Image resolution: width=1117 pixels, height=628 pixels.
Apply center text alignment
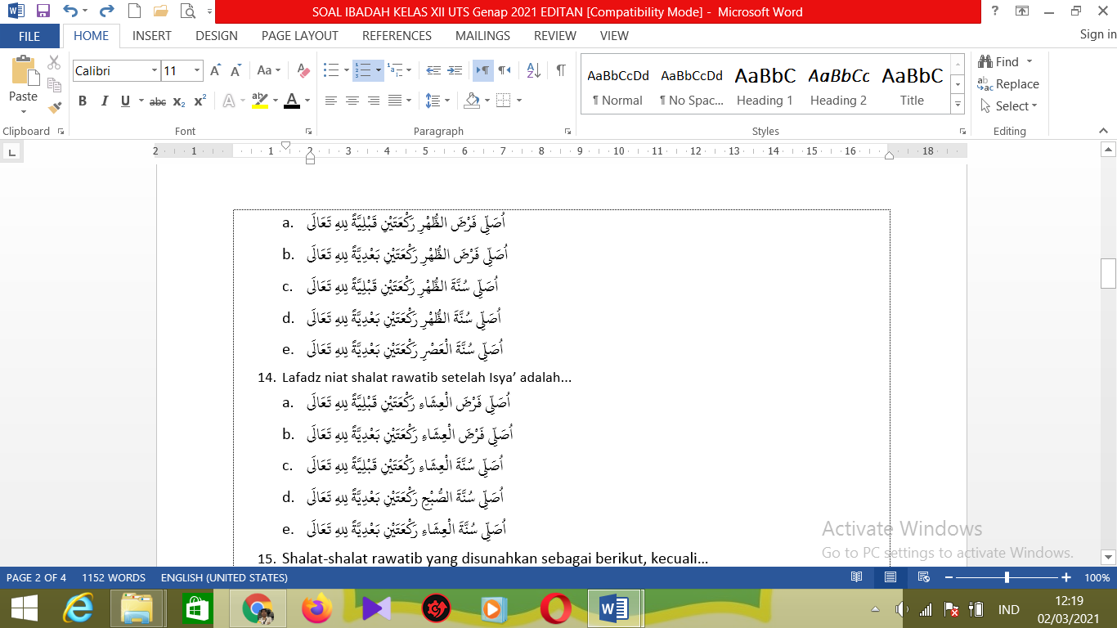(x=352, y=101)
